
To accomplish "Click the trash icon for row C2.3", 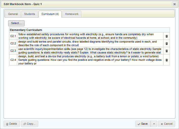I will coord(167,51).
